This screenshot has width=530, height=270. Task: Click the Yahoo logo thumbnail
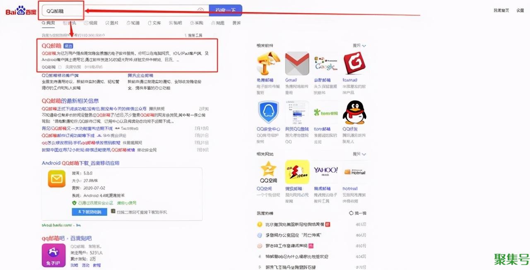pyautogui.click(x=326, y=171)
